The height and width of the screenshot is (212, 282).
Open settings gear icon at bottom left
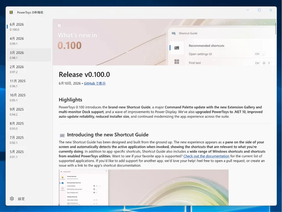(12, 198)
